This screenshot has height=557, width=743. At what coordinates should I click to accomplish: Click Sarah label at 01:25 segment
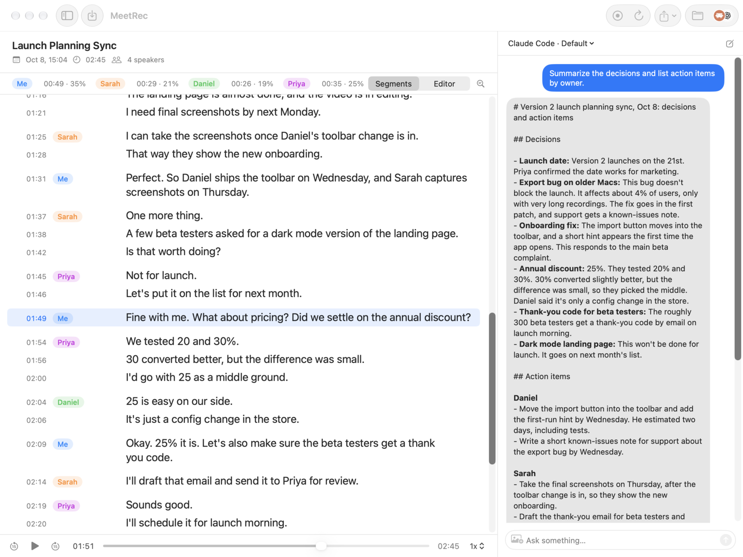point(67,137)
